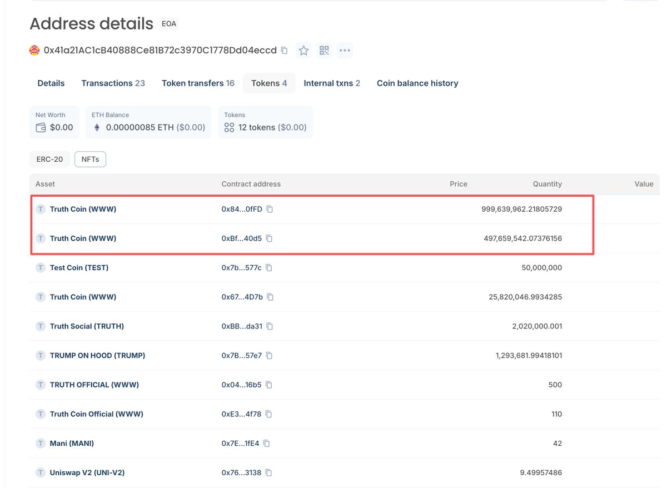Click the quantity 1,293,681.99418101
Viewport: 667px width, 488px height.
pos(529,356)
